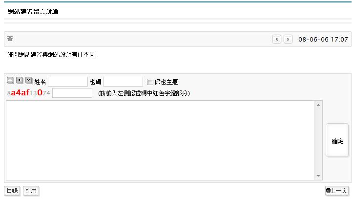
Task: Click the 密碼 password input field
Action: (123, 82)
